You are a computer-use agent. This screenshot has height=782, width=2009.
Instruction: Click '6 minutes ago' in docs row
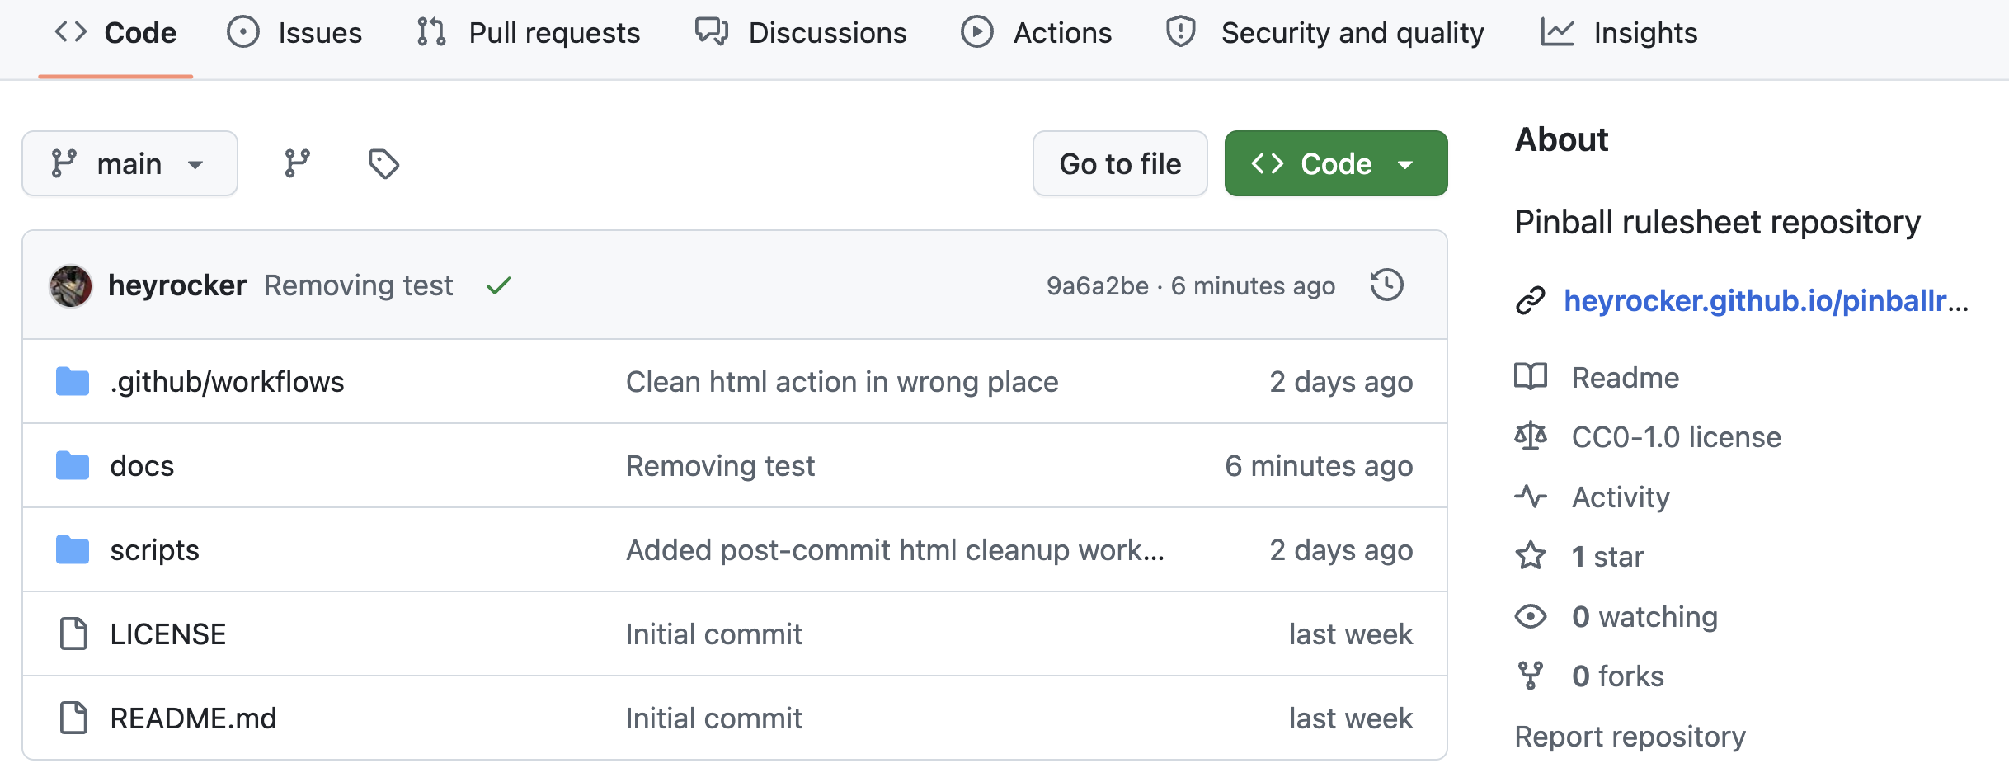click(1319, 466)
